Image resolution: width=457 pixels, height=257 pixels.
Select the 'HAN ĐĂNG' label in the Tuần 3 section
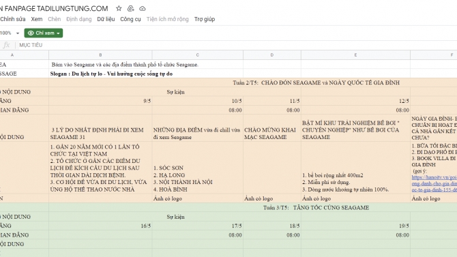[25, 235]
